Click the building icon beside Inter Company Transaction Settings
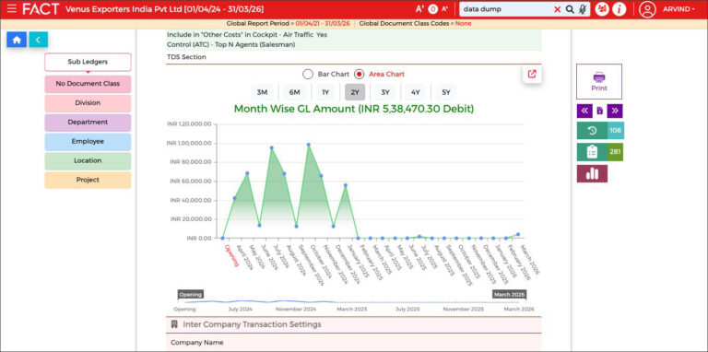 point(174,324)
